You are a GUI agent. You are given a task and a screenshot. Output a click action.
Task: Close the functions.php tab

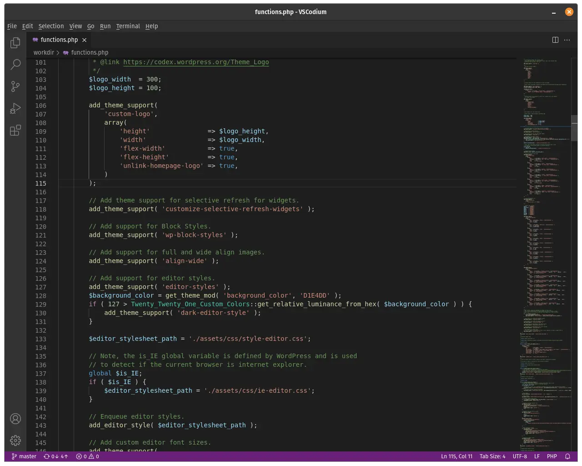(x=84, y=40)
